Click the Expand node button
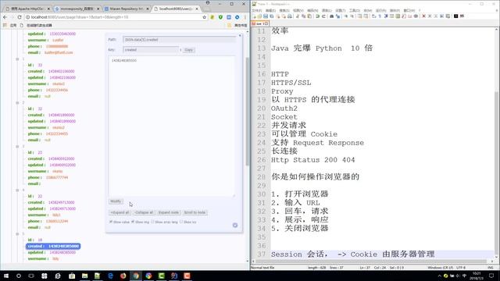500x281 pixels. pos(169,212)
